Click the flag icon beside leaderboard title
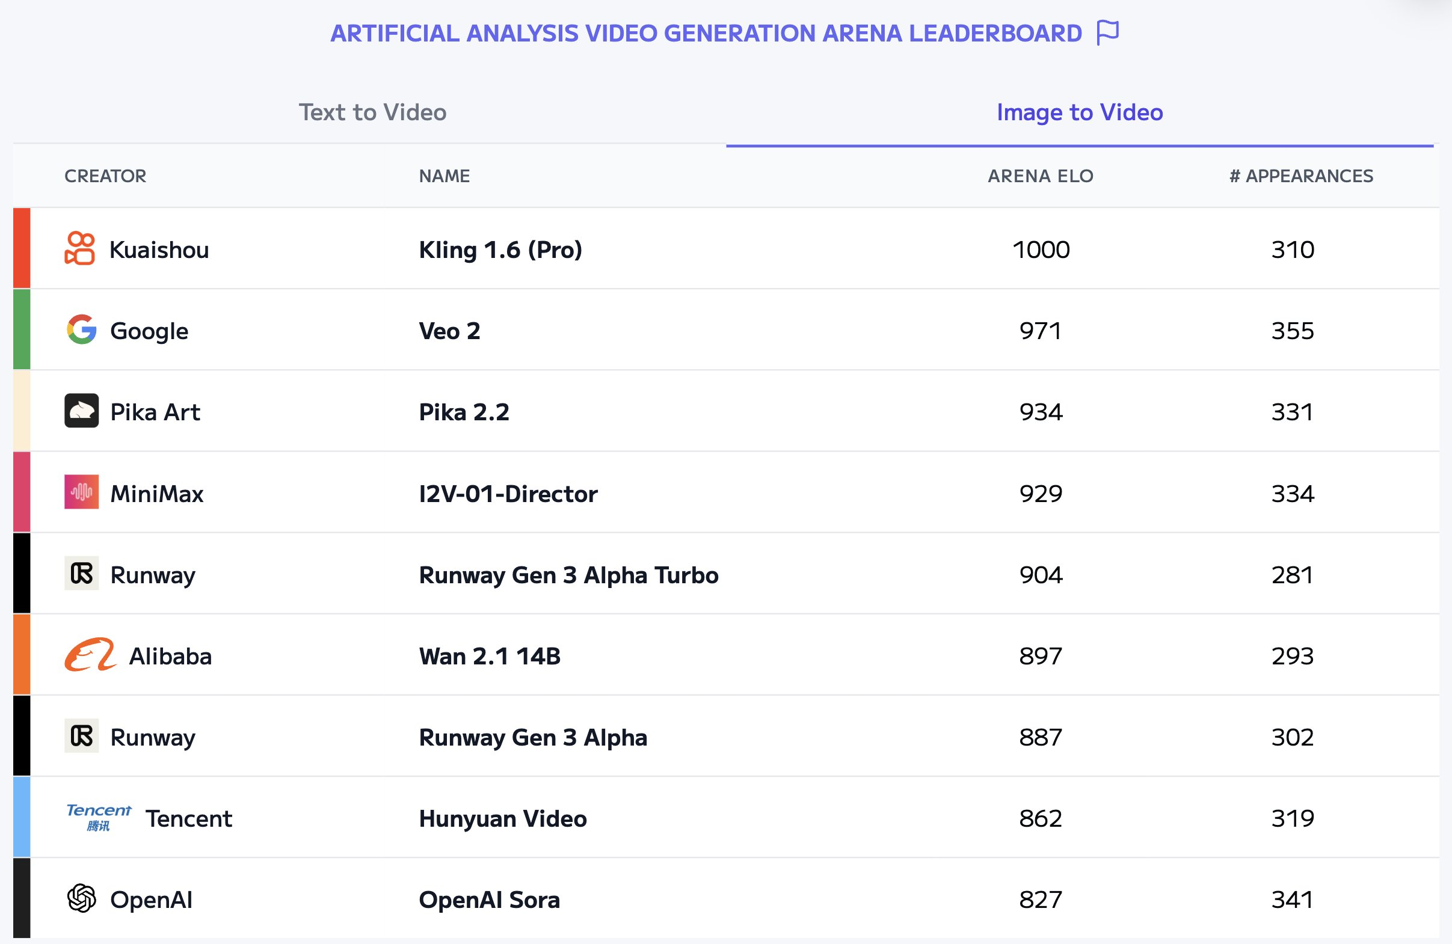The height and width of the screenshot is (944, 1452). pyautogui.click(x=1107, y=32)
